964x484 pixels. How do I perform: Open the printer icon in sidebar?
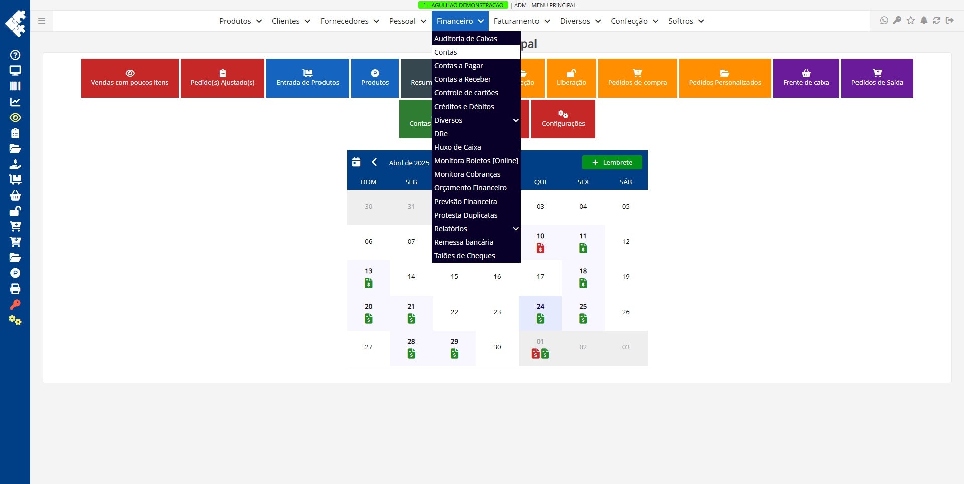tap(15, 289)
